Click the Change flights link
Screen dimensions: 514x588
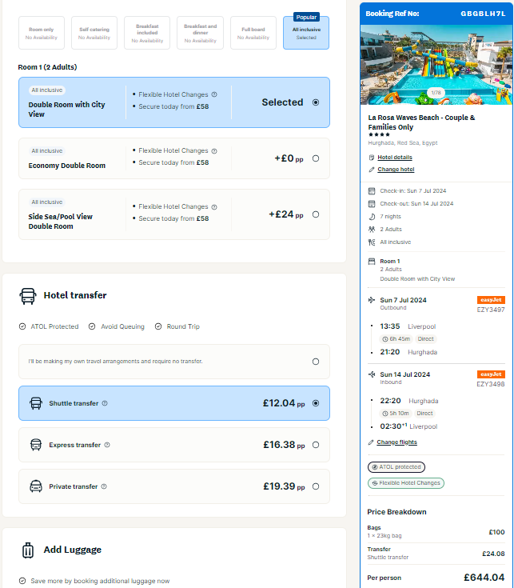[396, 442]
